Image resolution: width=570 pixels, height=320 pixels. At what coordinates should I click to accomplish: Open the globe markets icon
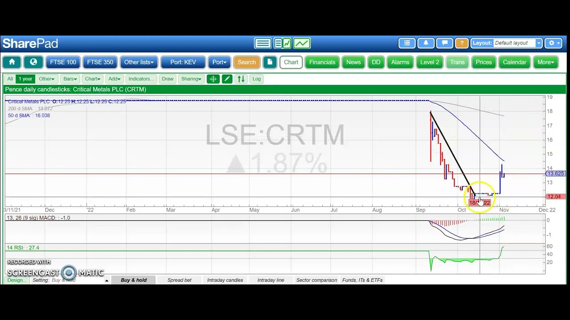pos(33,62)
